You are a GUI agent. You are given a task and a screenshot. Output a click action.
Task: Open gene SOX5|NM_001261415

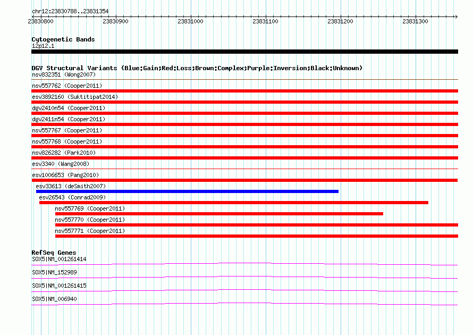click(x=59, y=286)
